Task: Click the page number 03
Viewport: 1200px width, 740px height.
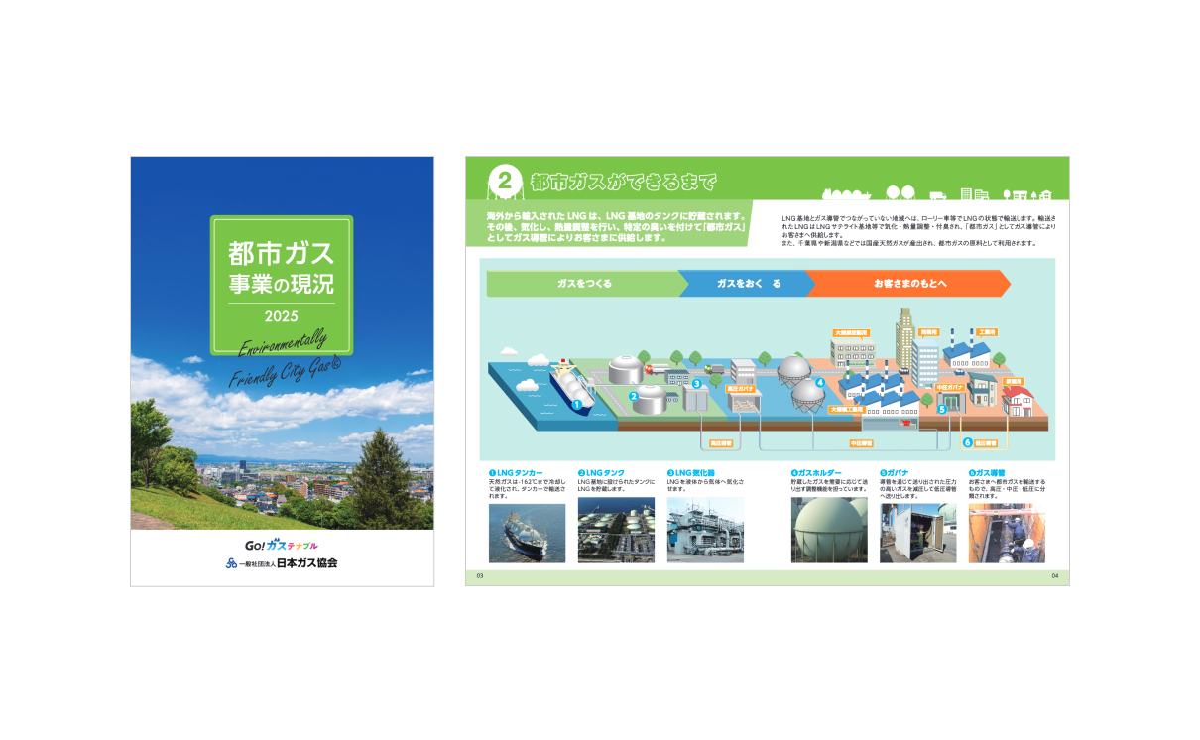Action: click(480, 576)
